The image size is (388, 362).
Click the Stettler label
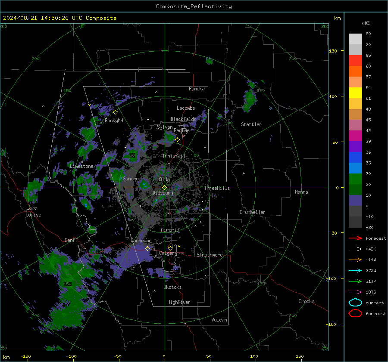(x=251, y=124)
